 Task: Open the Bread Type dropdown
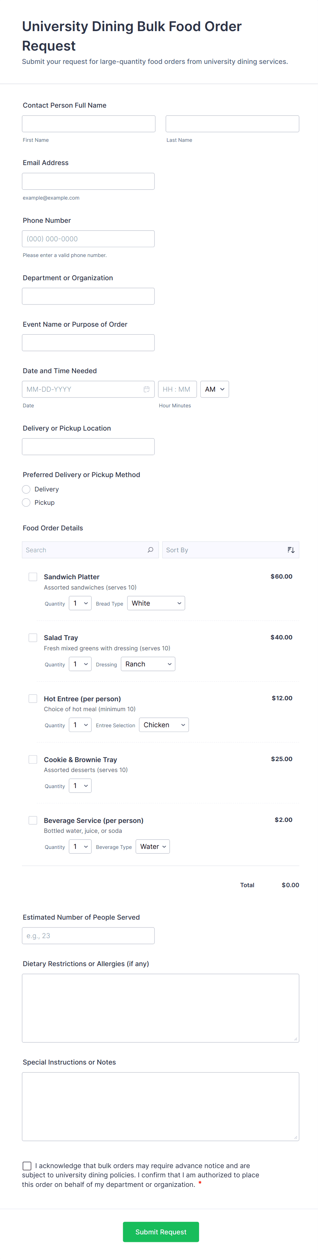pos(156,603)
